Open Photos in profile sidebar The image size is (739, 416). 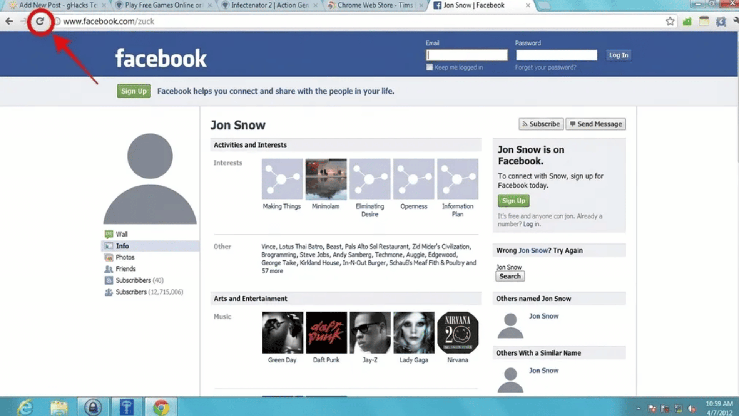pyautogui.click(x=125, y=257)
